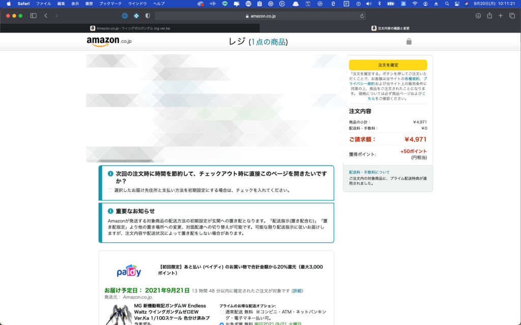The width and height of the screenshot is (521, 325).
Task: Toggle the Safari sidebar
Action: coord(33,16)
